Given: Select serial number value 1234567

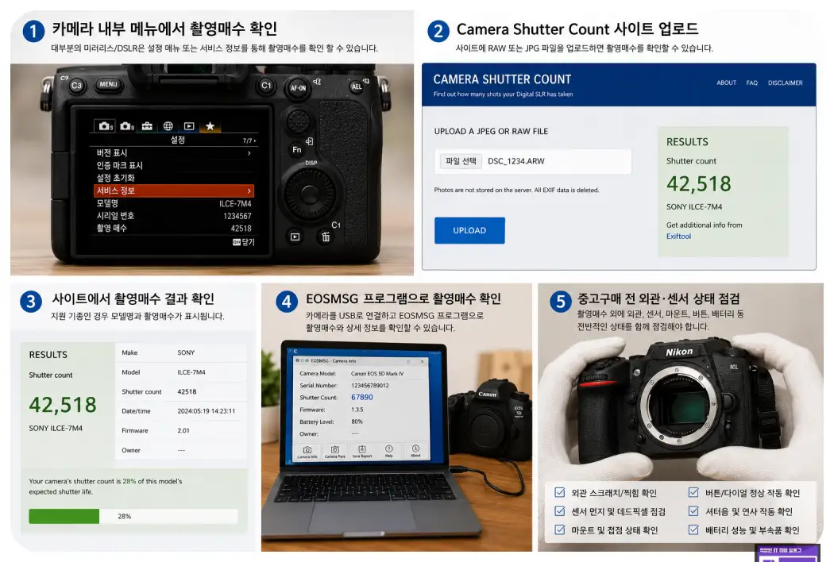Looking at the screenshot, I should pos(237,216).
